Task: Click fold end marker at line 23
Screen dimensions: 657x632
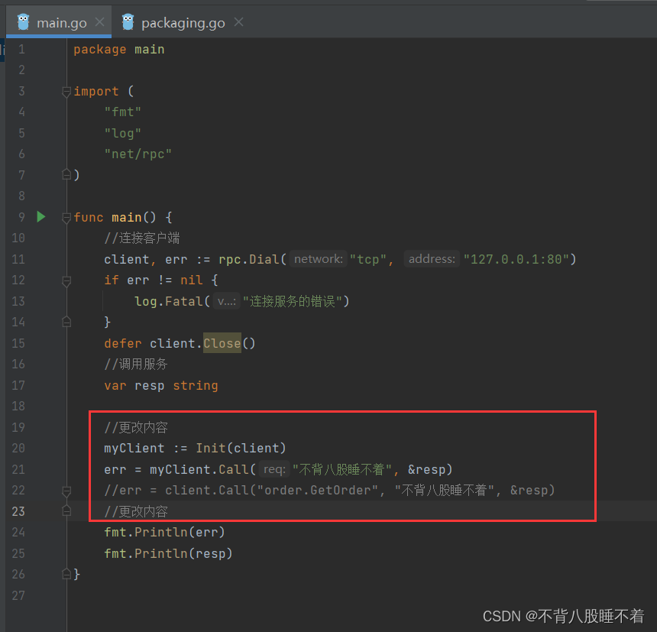Action: pyautogui.click(x=66, y=511)
